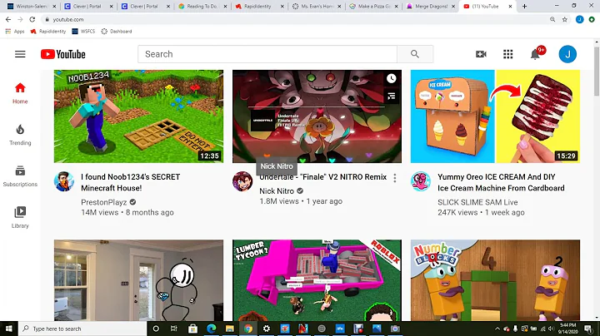Open Windows Start menu

[9, 329]
